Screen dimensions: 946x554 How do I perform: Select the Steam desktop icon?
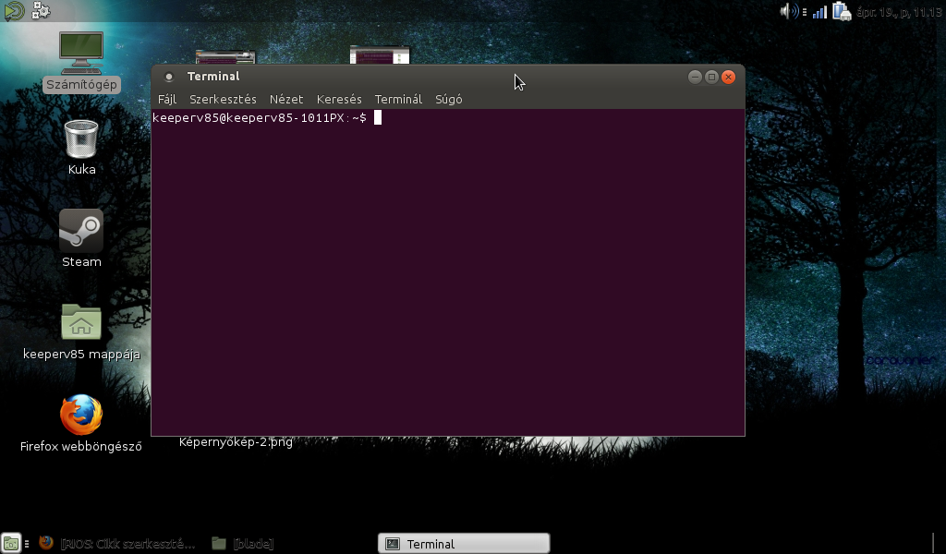[81, 239]
